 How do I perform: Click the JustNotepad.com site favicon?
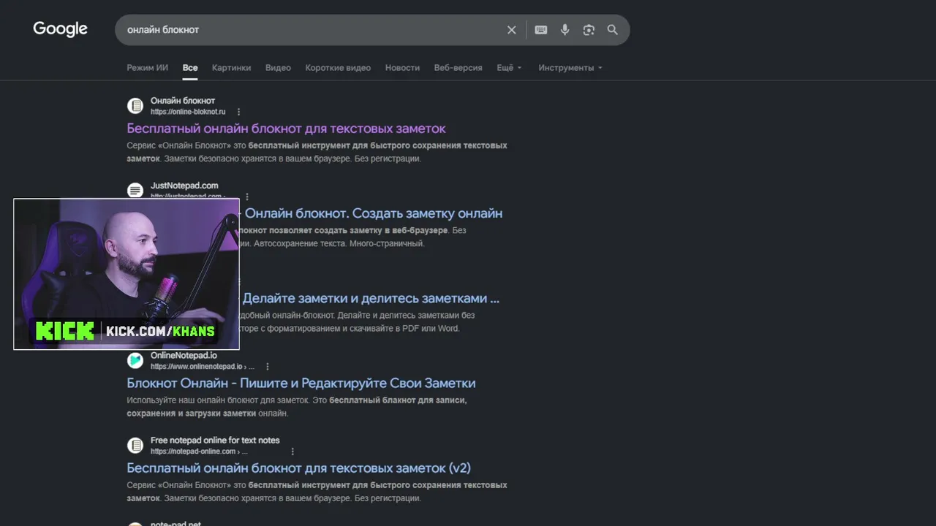[135, 191]
